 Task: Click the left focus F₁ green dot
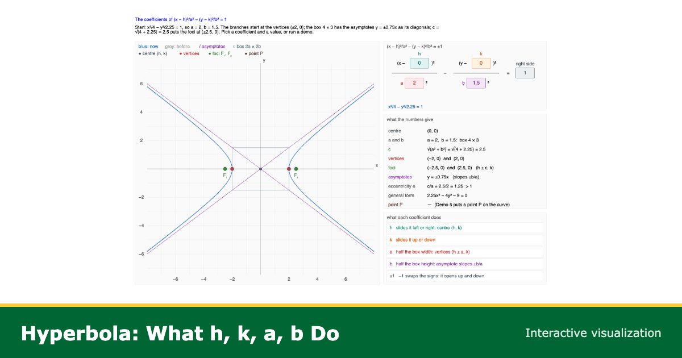pyautogui.click(x=225, y=169)
